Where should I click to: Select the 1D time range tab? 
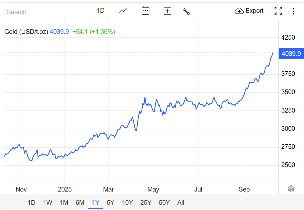tap(31, 203)
